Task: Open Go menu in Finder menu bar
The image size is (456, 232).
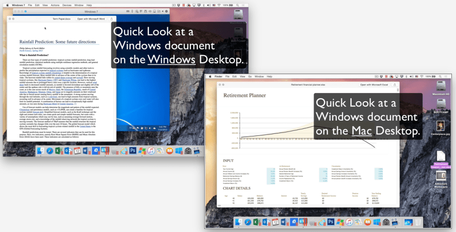Action: click(250, 77)
